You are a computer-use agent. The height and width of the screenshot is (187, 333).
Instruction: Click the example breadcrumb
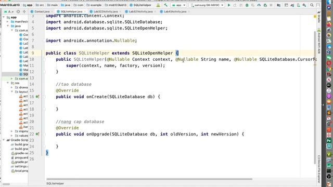94,5
